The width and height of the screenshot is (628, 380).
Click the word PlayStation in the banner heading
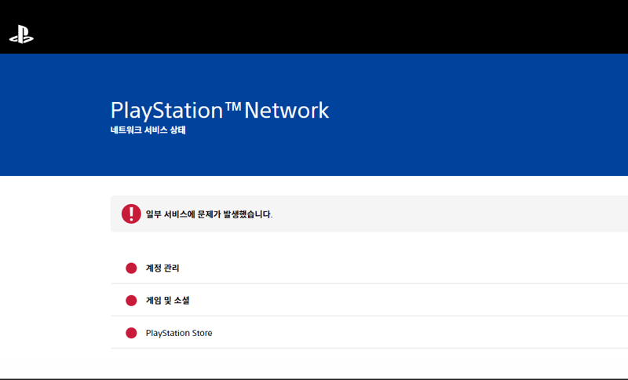point(166,111)
